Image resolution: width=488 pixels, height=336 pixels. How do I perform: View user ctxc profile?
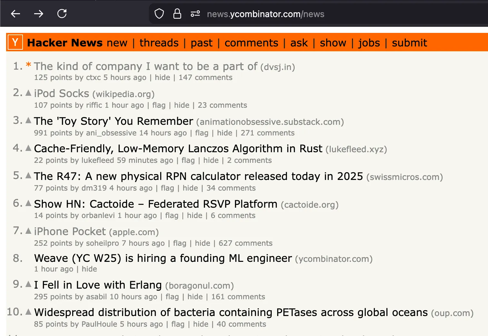[93, 77]
